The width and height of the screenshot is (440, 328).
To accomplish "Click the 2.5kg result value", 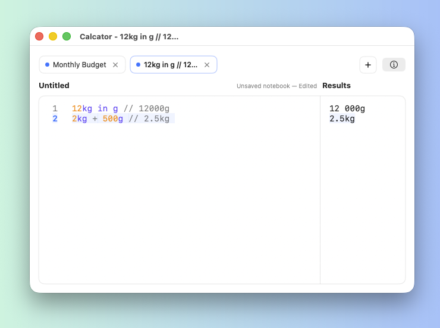I will click(x=342, y=119).
